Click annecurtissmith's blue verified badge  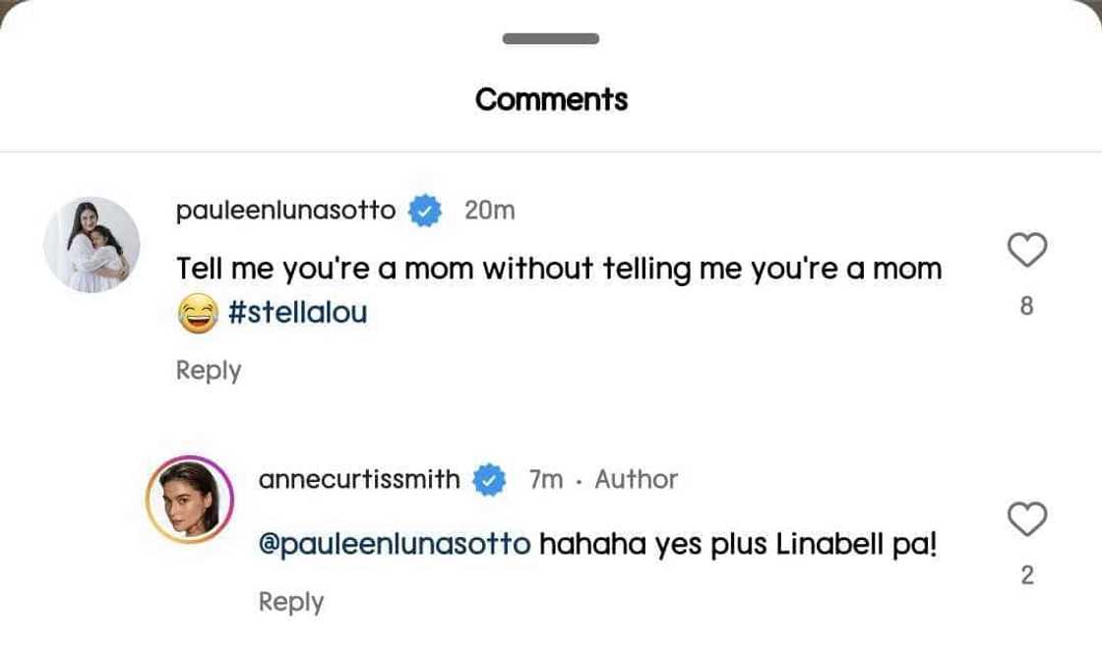(x=489, y=481)
